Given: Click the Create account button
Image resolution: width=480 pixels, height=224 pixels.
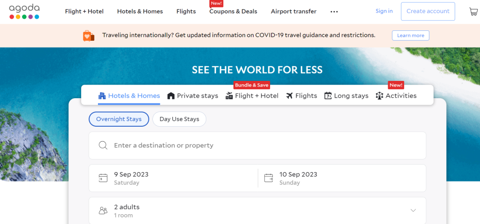Looking at the screenshot, I should [x=427, y=11].
